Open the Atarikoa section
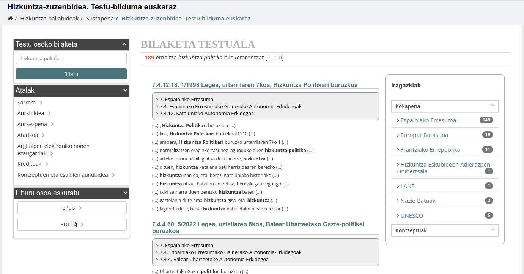The width and height of the screenshot is (524, 274). 28,135
